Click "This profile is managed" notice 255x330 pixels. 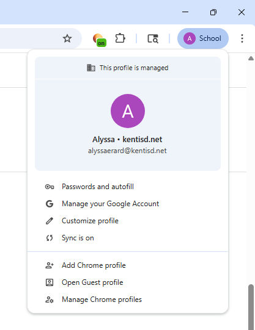point(128,68)
